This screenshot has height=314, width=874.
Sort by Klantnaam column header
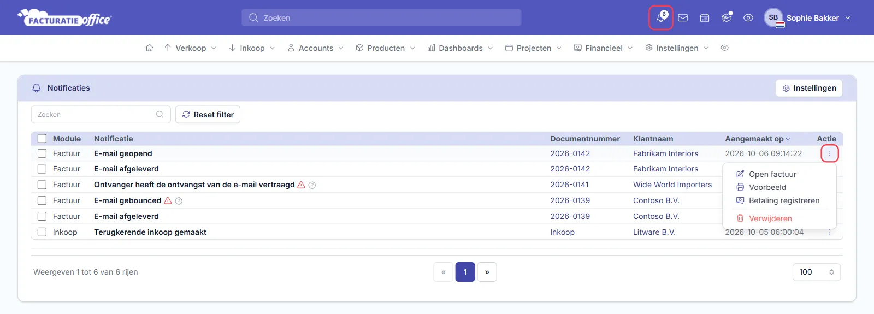pos(653,139)
